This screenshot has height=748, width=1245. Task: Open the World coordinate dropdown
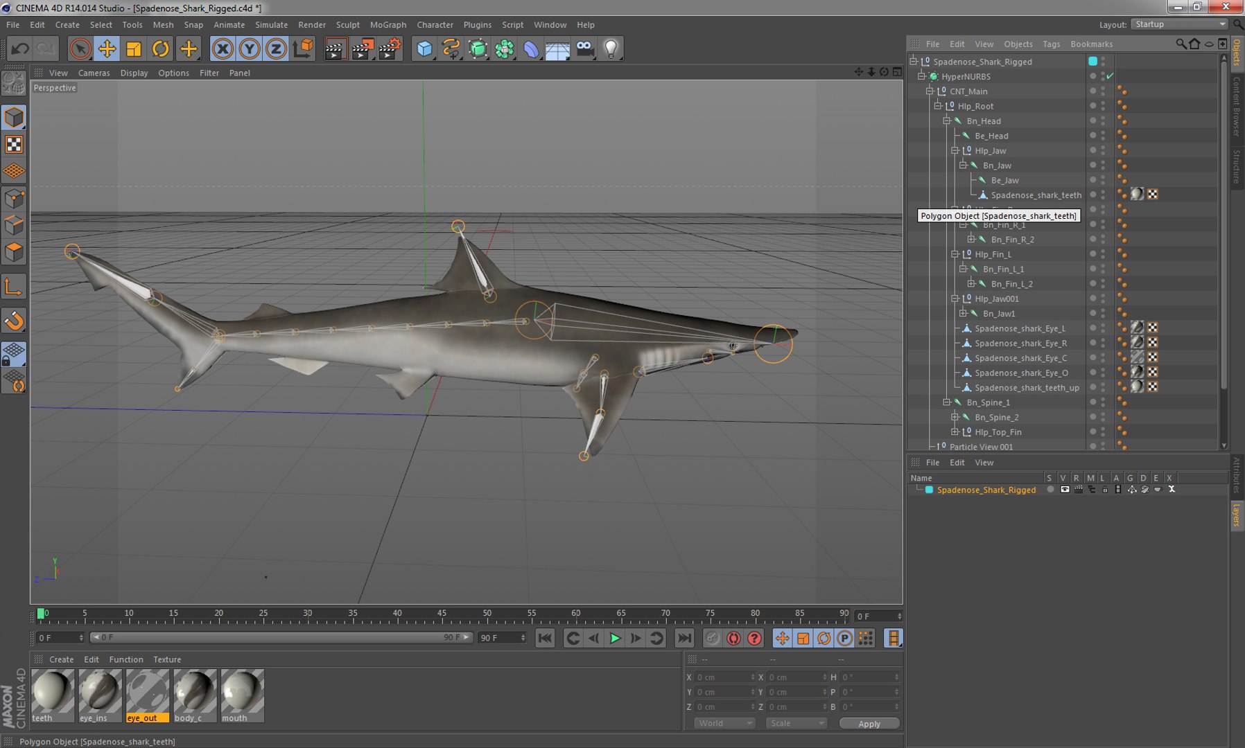click(x=724, y=723)
